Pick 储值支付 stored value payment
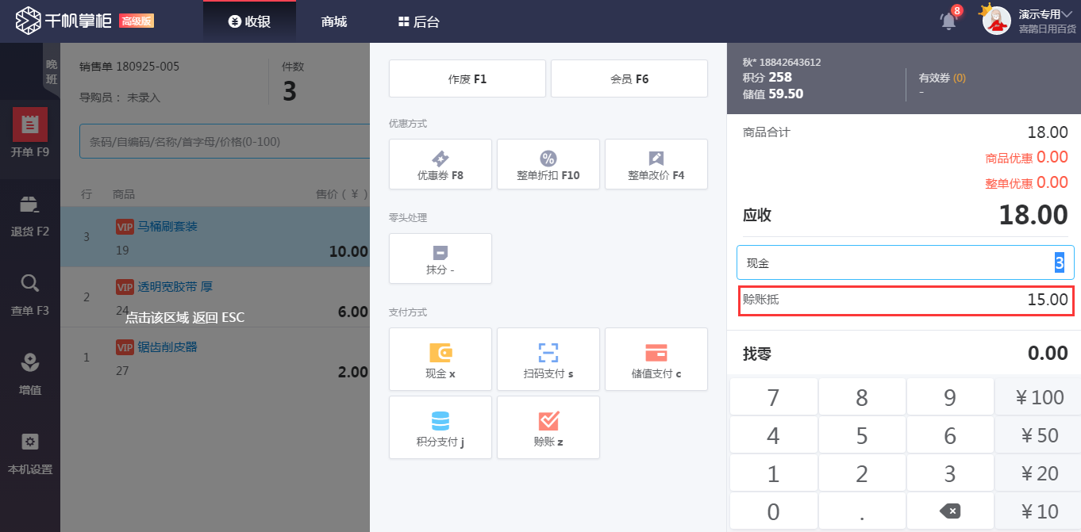 [656, 359]
